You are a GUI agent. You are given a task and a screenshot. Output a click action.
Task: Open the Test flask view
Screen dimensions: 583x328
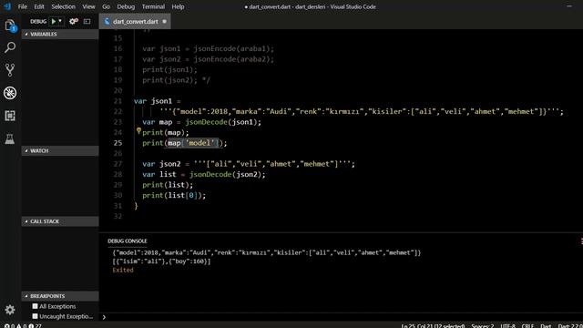coord(10,138)
